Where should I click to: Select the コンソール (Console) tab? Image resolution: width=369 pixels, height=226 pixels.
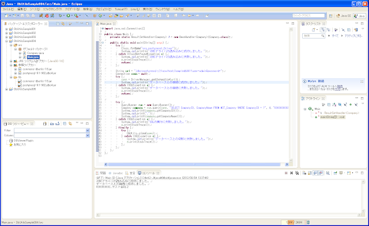tap(148, 173)
